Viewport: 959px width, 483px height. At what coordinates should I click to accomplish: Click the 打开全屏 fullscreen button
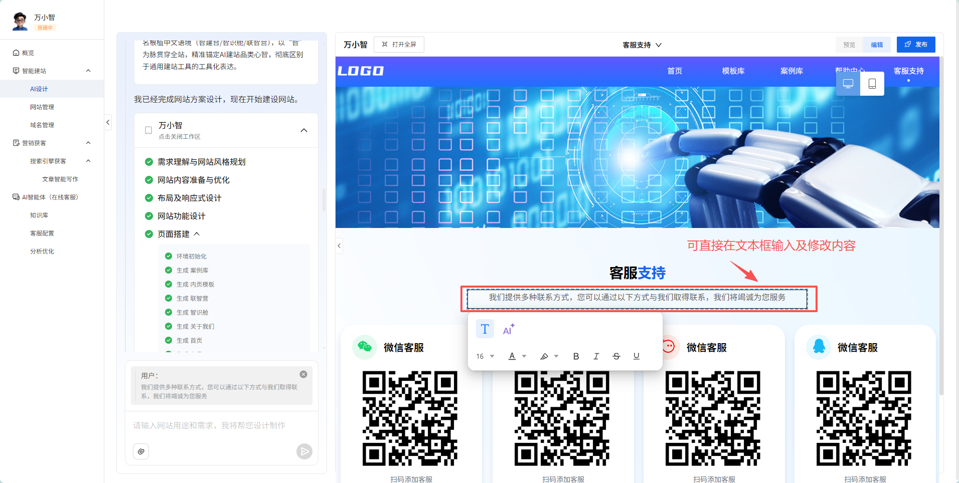399,45
